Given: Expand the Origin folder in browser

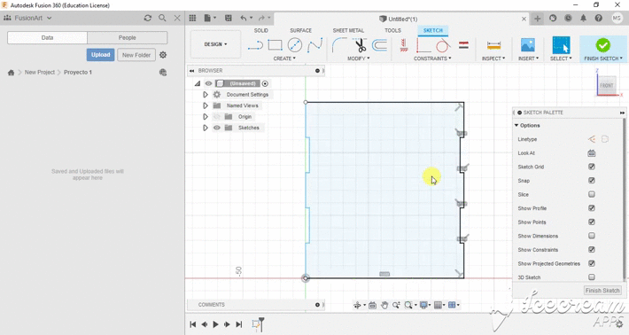Looking at the screenshot, I should (206, 117).
